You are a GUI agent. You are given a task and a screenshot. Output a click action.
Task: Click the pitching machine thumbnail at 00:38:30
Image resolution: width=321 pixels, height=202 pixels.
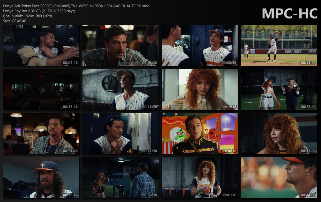pyautogui.click(x=120, y=178)
